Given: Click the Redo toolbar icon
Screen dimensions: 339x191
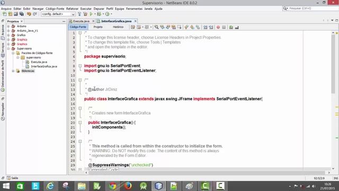Looking at the screenshot, I should 34,14.
